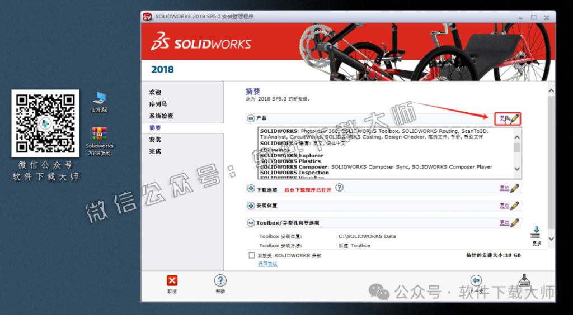Select the Welcome step in sidebar

point(155,92)
